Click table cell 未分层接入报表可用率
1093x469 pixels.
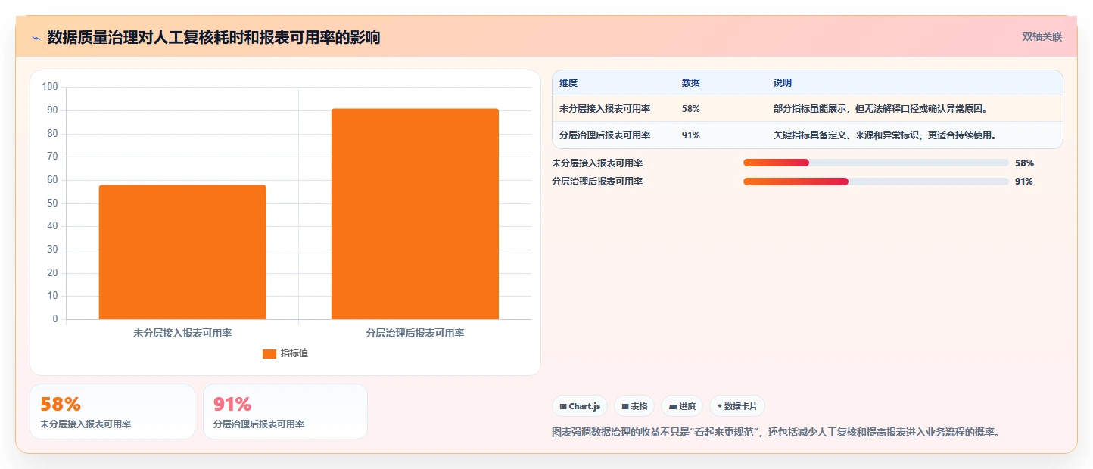tap(605, 109)
